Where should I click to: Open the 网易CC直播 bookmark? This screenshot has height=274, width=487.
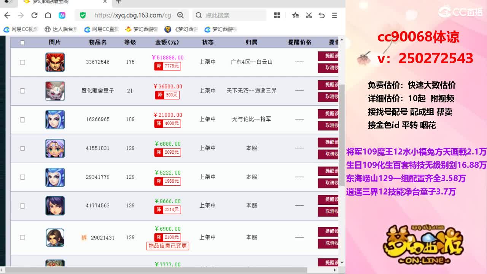102,29
